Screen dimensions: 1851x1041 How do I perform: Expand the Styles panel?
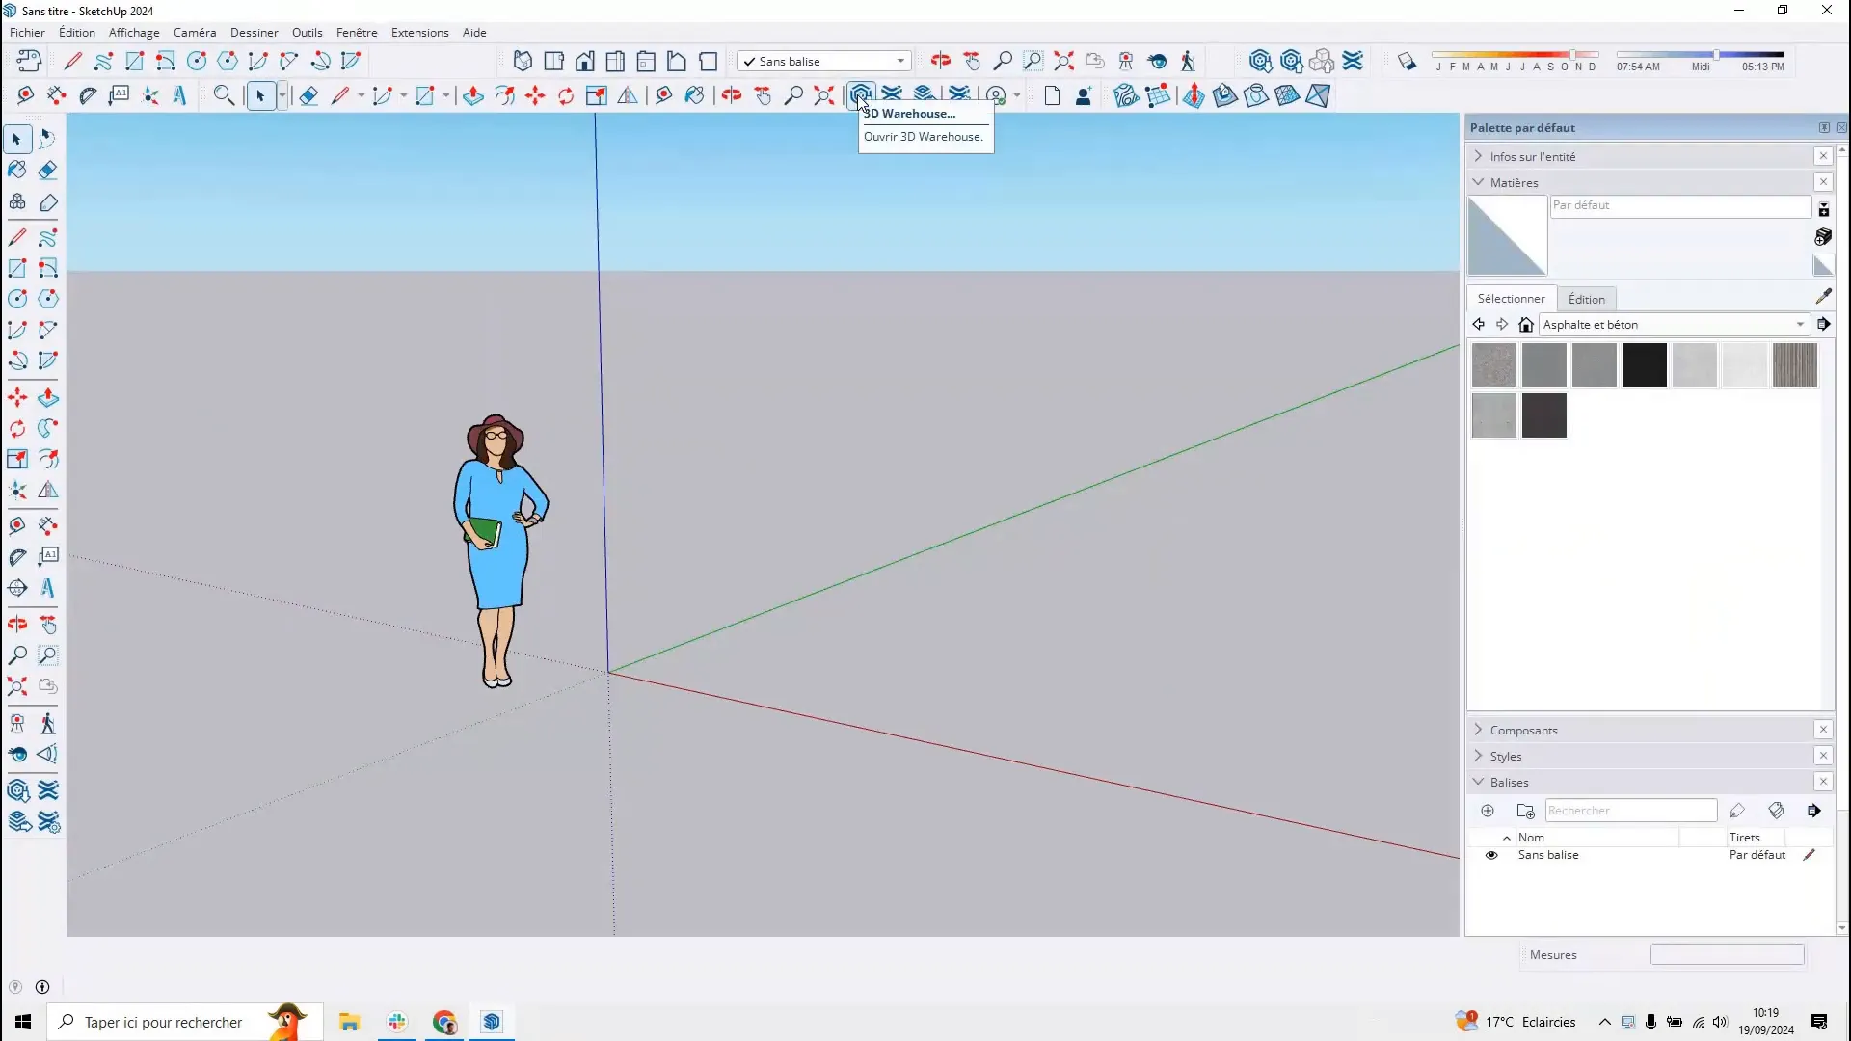(1478, 756)
